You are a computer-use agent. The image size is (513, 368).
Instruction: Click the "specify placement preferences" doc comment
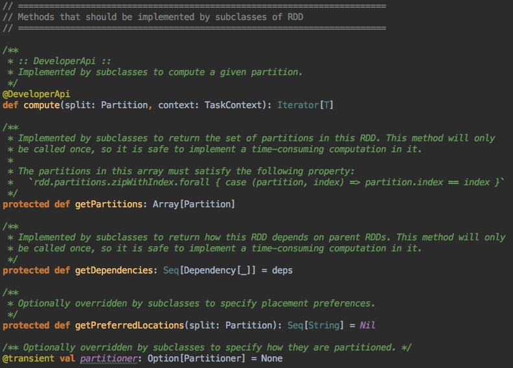(197, 303)
